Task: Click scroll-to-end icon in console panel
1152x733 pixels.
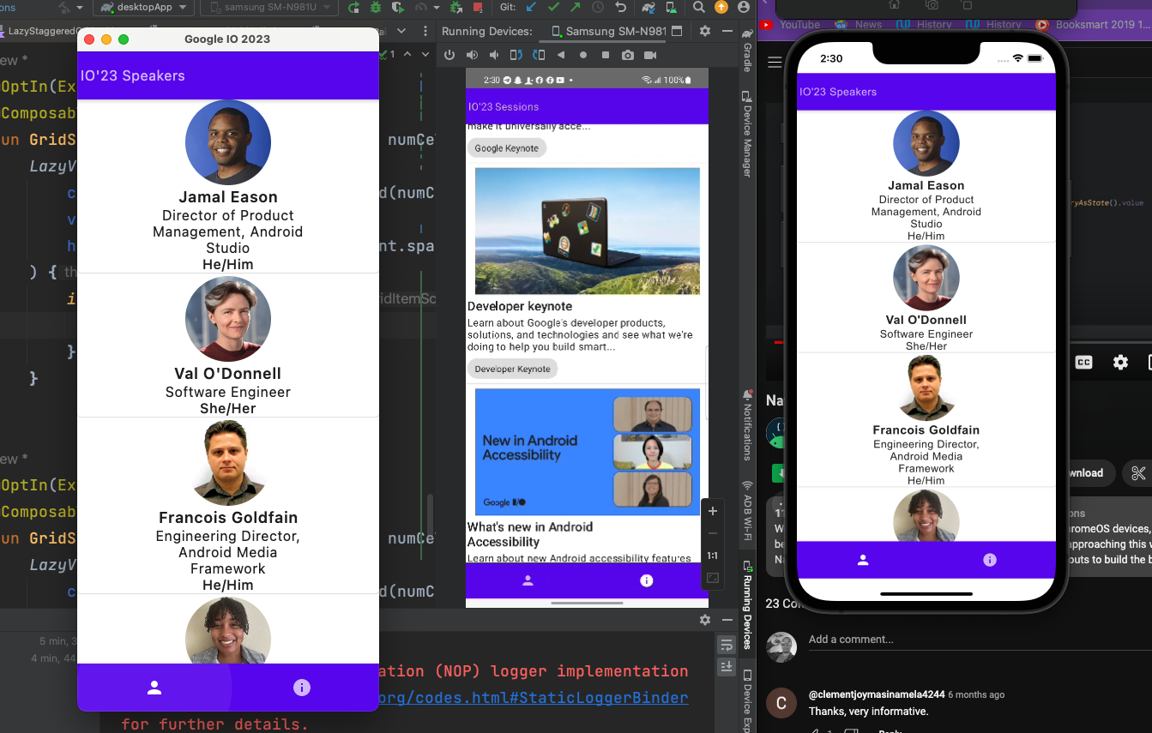Action: point(727,666)
